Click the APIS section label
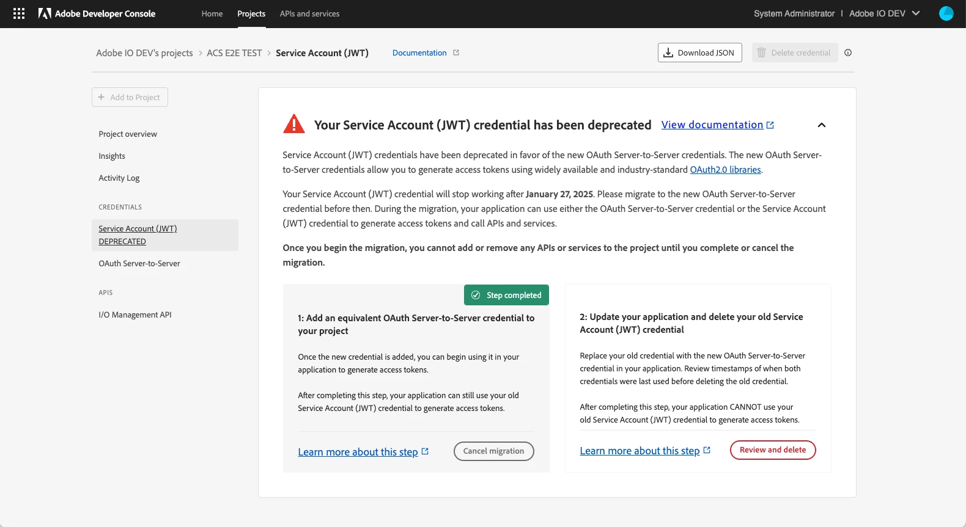This screenshot has width=966, height=527. point(106,293)
